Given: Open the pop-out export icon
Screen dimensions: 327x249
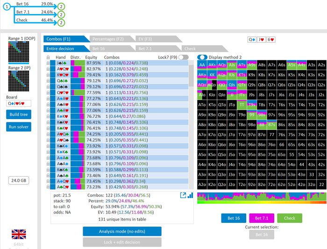Looking at the screenshot, I should pyautogui.click(x=183, y=195).
